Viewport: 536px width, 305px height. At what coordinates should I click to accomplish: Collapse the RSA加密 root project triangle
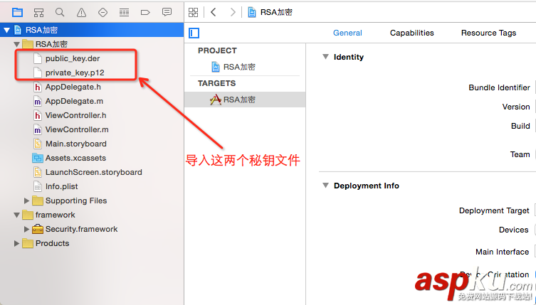(6, 30)
